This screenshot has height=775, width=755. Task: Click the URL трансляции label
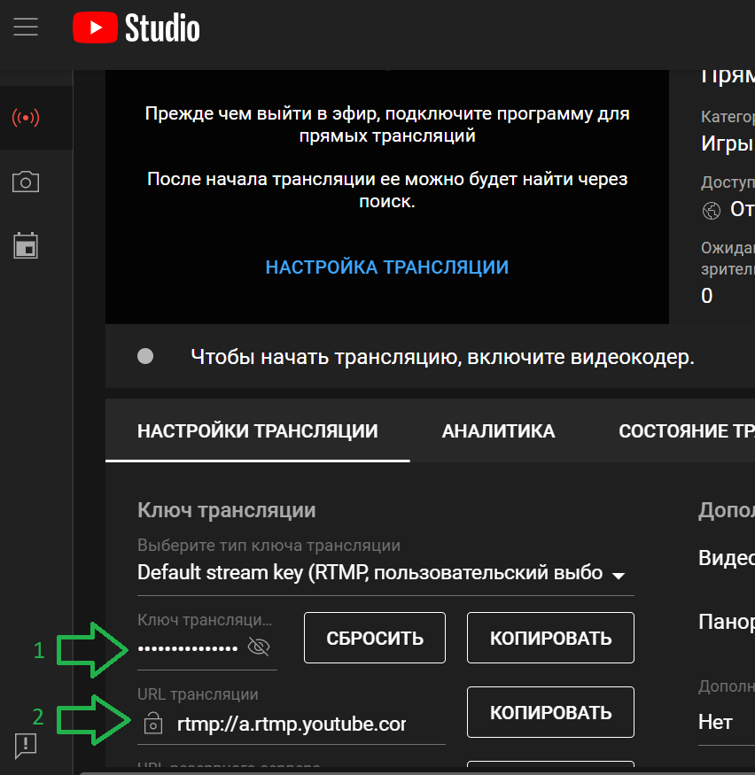[198, 694]
